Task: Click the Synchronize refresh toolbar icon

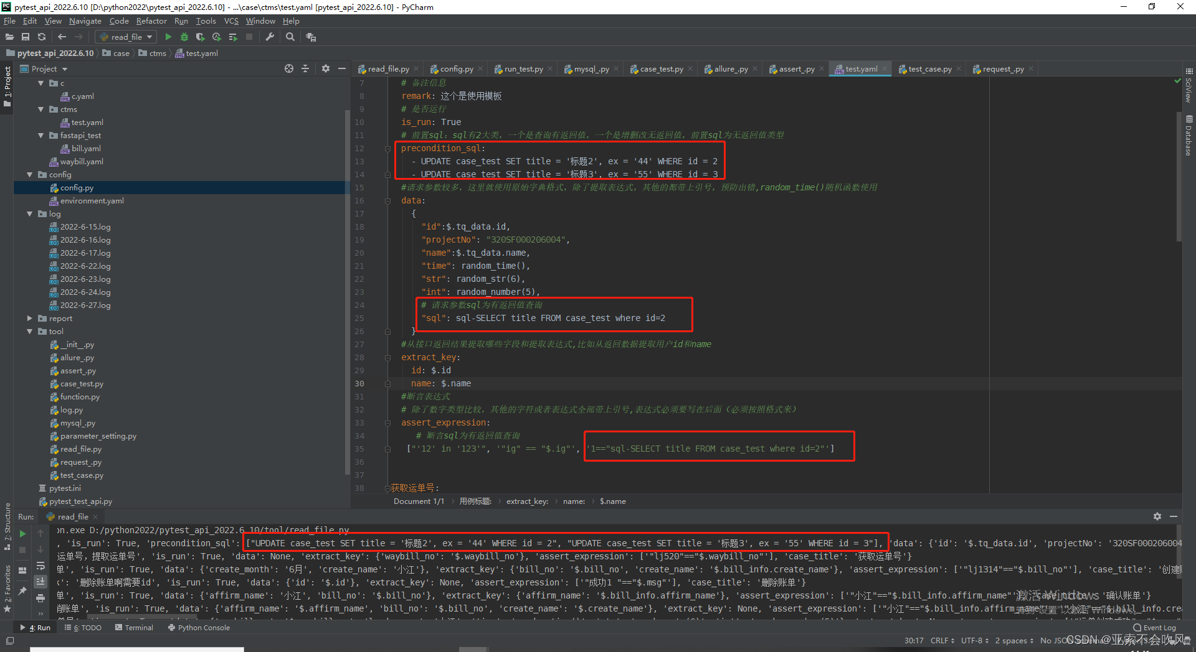Action: pyautogui.click(x=42, y=37)
